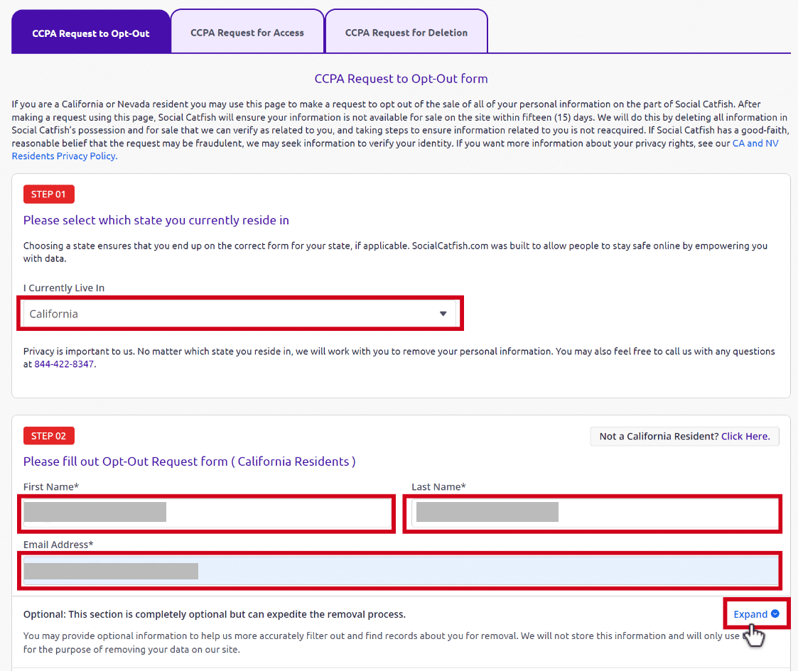Viewport: 798px width, 671px height.
Task: Call phone number 844-422-8347 link
Action: pos(64,364)
